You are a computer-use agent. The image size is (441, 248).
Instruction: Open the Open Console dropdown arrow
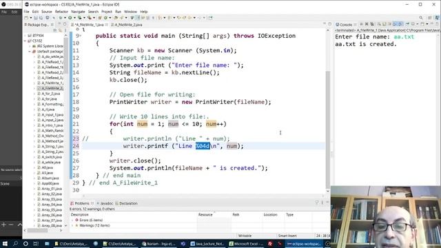pos(427,25)
